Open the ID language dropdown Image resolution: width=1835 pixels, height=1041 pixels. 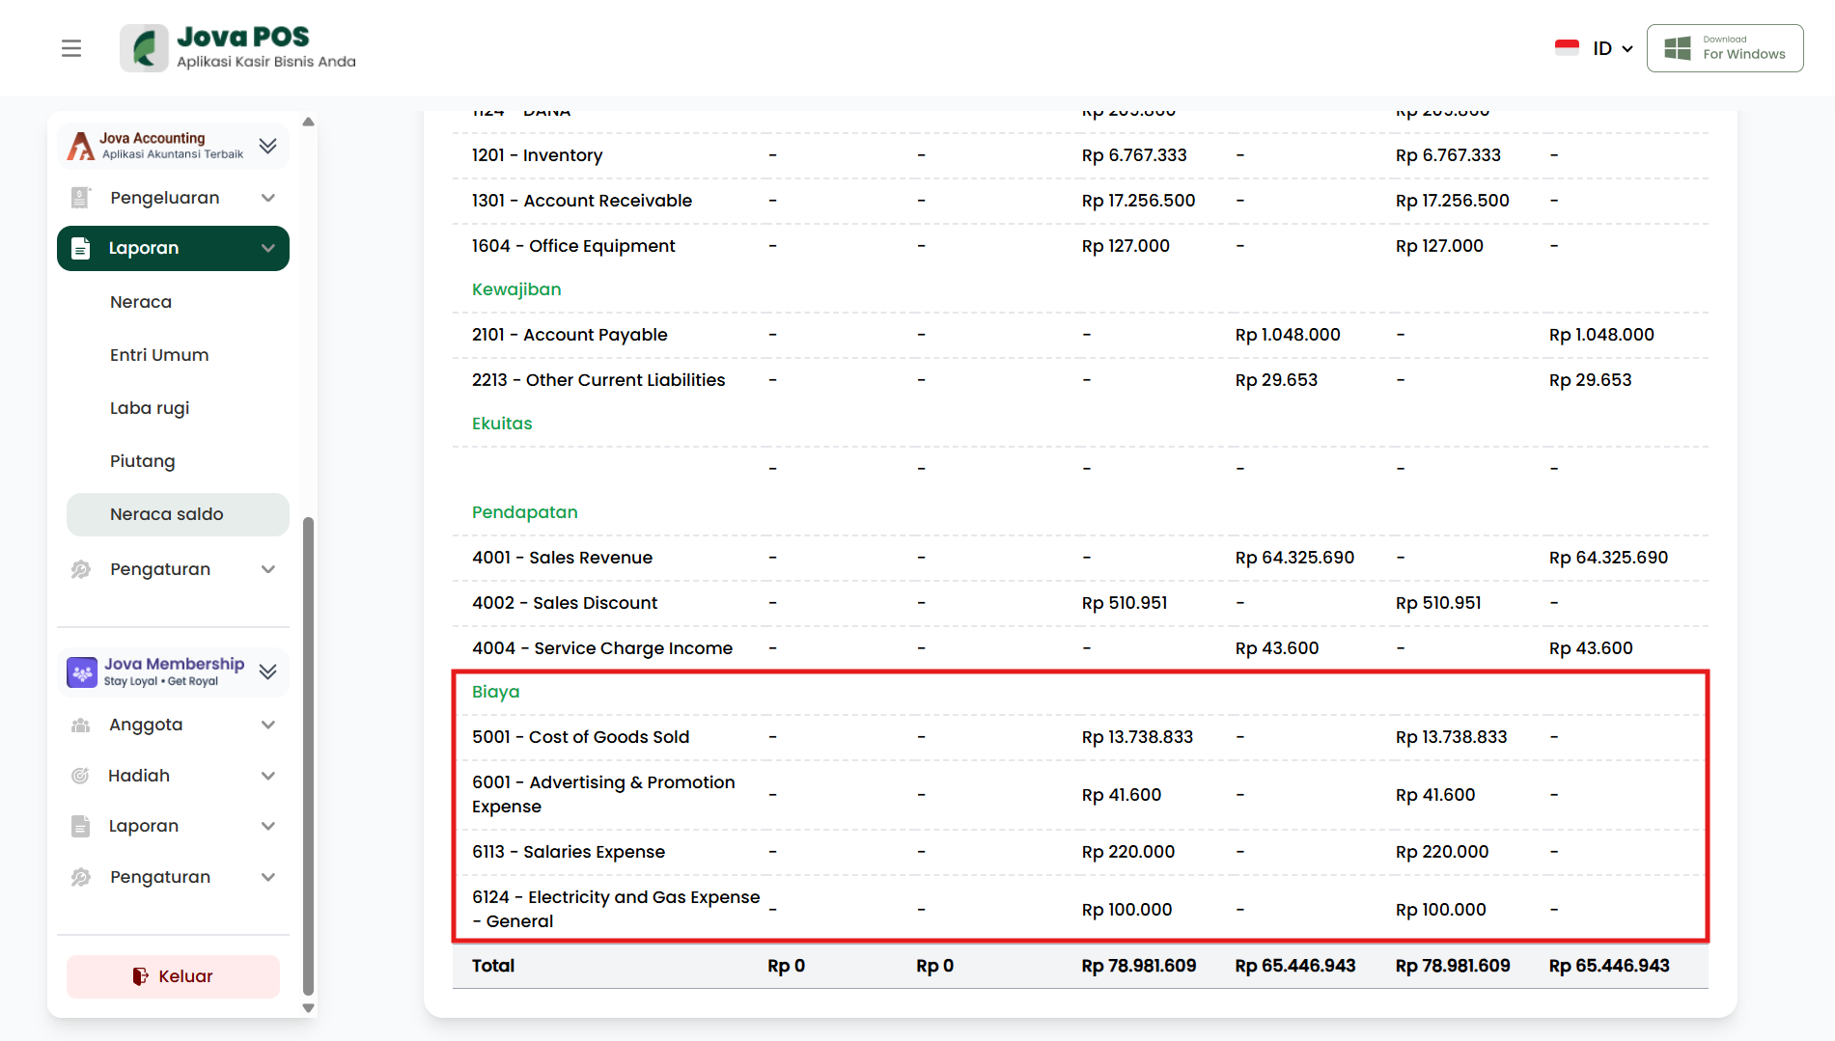click(1612, 48)
